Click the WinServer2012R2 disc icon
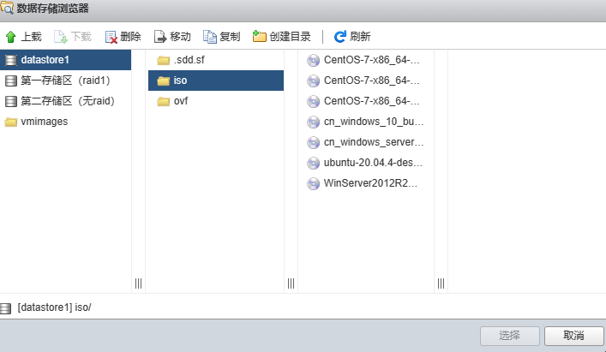The width and height of the screenshot is (606, 352). [313, 183]
